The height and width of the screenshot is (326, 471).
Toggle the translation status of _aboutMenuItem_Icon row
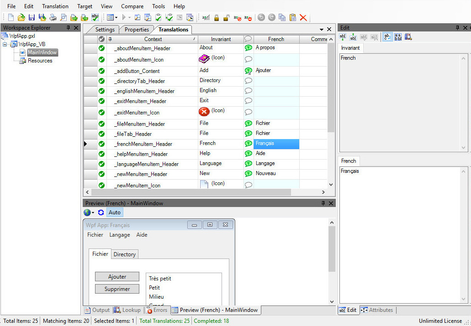[249, 59]
